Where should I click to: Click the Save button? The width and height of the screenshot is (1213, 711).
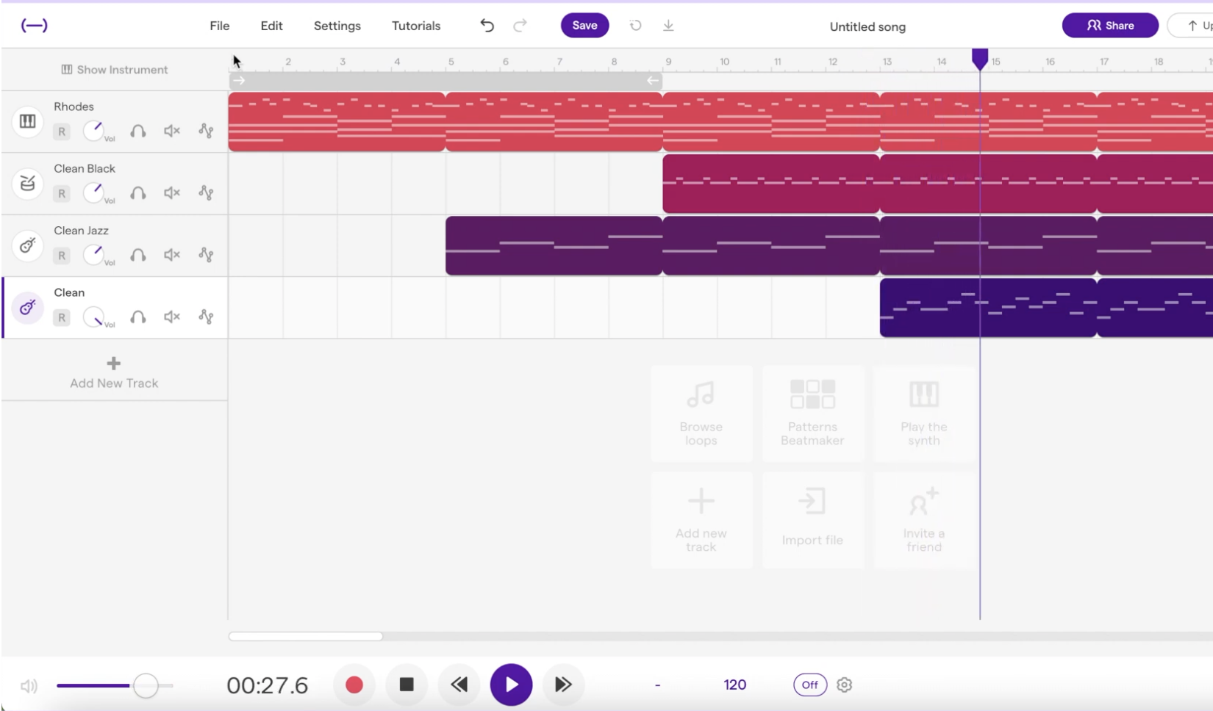(584, 26)
